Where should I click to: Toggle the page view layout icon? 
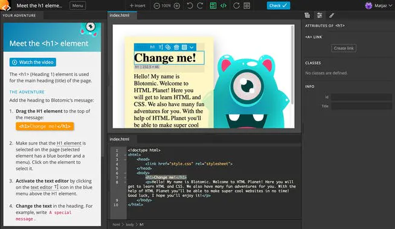click(x=213, y=5)
